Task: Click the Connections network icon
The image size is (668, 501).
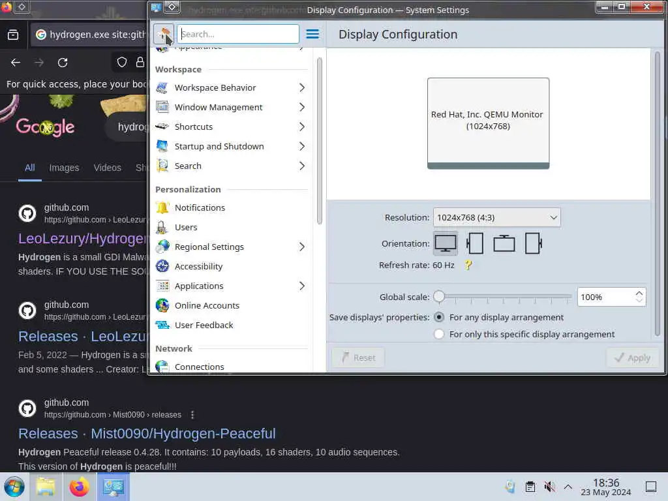Action: tap(162, 367)
